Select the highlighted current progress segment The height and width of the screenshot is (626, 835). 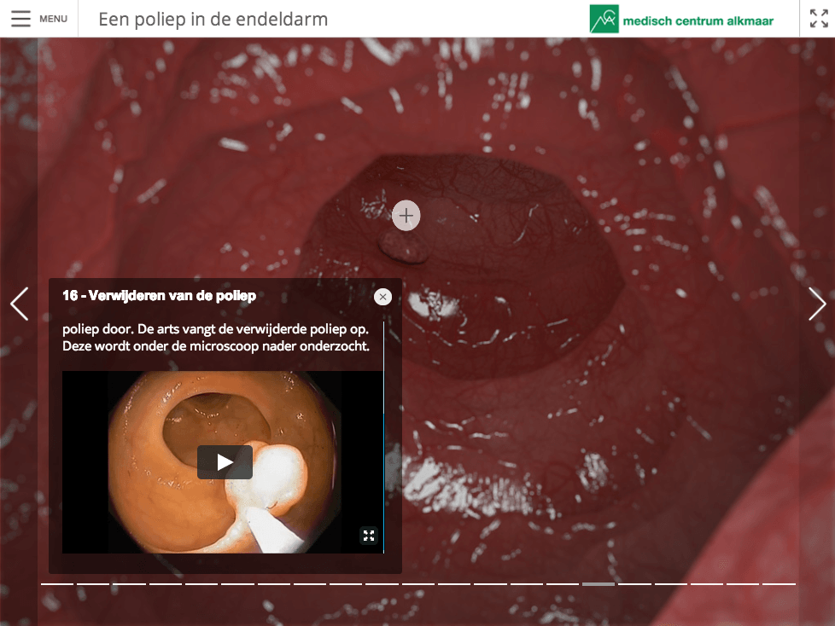(599, 584)
